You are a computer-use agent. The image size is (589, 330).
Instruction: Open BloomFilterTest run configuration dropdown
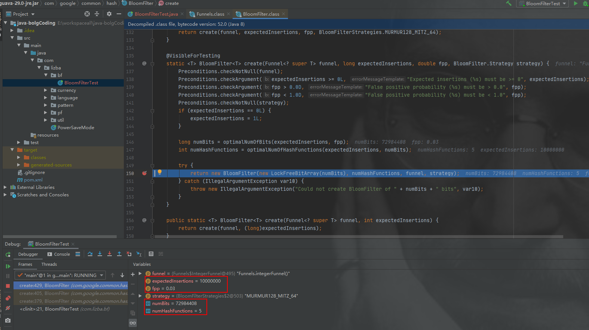click(542, 3)
